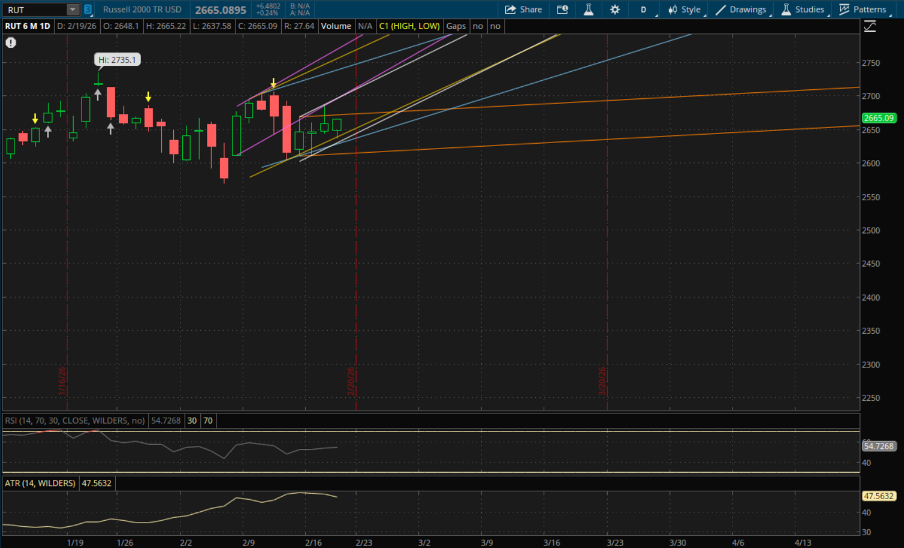
Task: Open chart settings gear icon
Action: coord(615,10)
